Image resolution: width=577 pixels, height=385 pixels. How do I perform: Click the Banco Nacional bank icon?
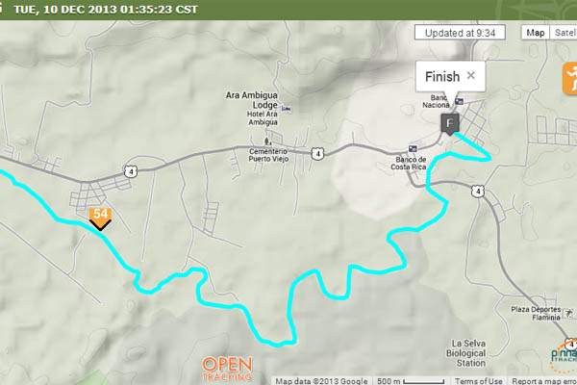point(459,100)
